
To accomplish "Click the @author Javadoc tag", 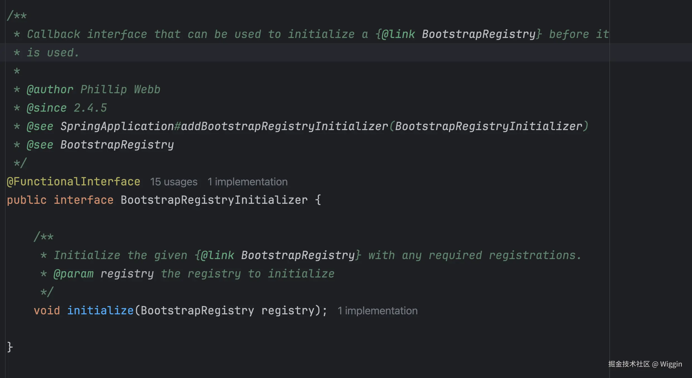I will tap(50, 90).
